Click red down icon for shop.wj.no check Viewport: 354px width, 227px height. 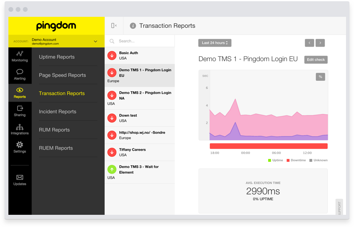tap(112, 135)
